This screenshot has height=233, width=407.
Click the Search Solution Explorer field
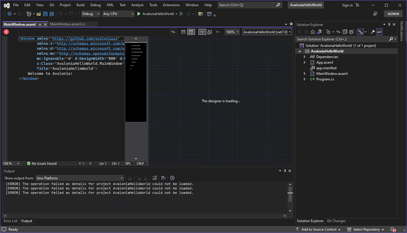click(342, 39)
